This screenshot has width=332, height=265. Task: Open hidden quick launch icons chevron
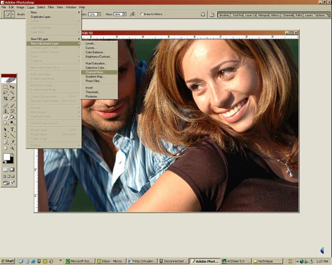click(61, 260)
